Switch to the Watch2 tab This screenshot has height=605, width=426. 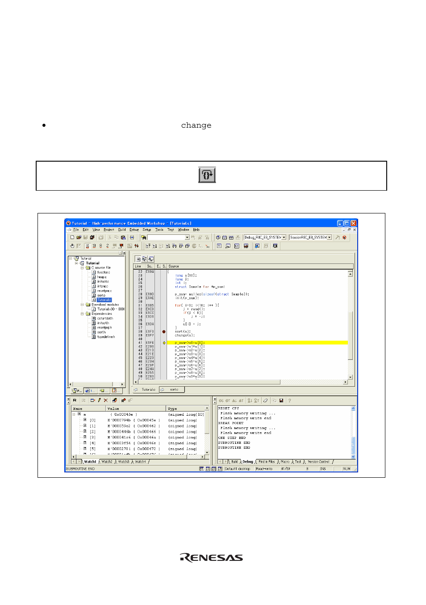(x=107, y=462)
